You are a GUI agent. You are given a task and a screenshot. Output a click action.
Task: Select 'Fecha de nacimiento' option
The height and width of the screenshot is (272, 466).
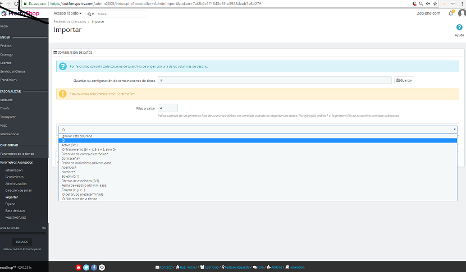(258, 163)
